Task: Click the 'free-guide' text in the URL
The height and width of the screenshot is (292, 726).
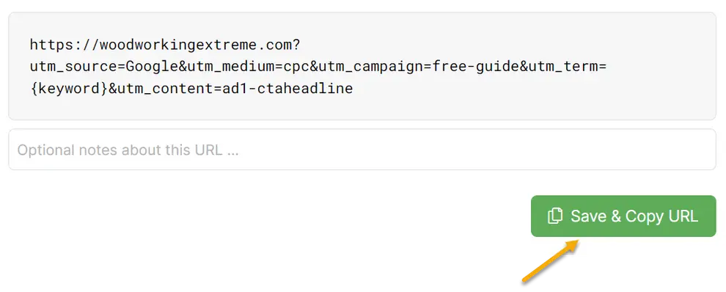Action: 477,67
